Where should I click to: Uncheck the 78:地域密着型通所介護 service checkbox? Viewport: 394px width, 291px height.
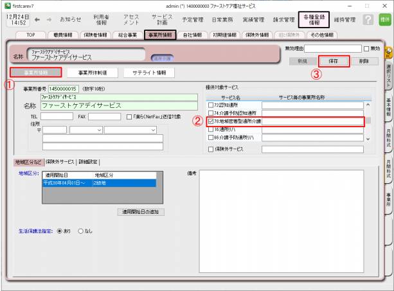pos(211,121)
